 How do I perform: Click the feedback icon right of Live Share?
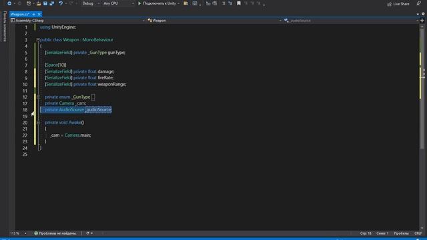[418, 3]
